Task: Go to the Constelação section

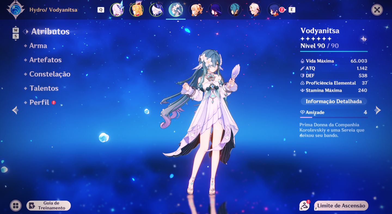Action: pyautogui.click(x=50, y=74)
